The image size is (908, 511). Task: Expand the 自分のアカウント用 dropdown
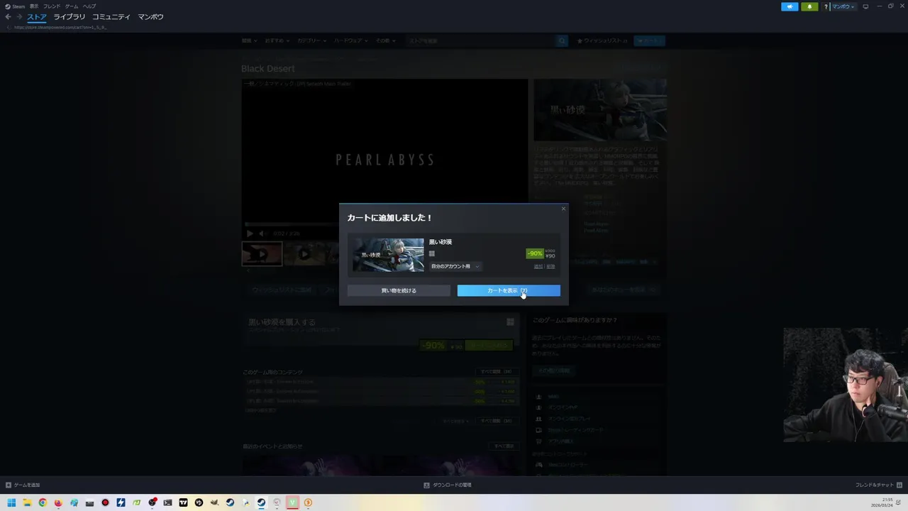coord(455,266)
